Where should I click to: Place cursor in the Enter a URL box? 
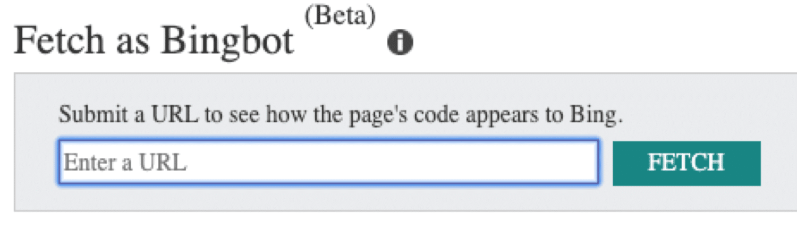[328, 162]
